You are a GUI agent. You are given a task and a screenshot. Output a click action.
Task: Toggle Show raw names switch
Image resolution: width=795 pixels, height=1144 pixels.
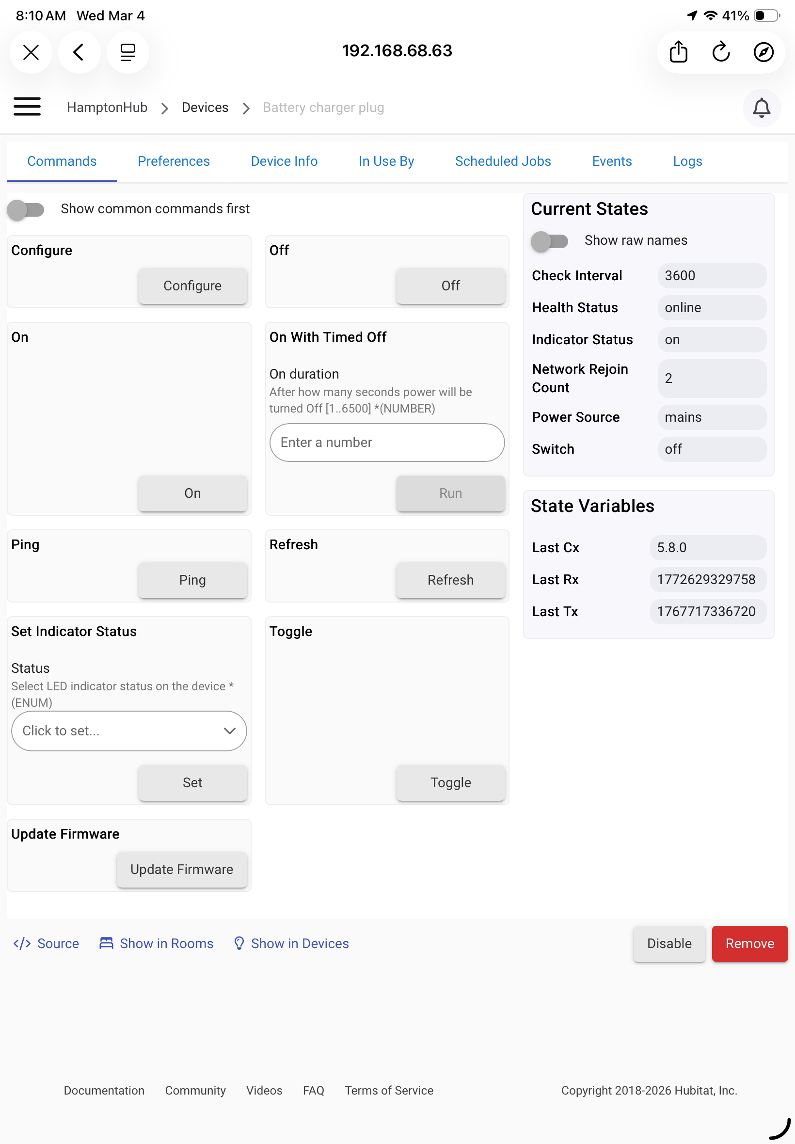coord(549,241)
